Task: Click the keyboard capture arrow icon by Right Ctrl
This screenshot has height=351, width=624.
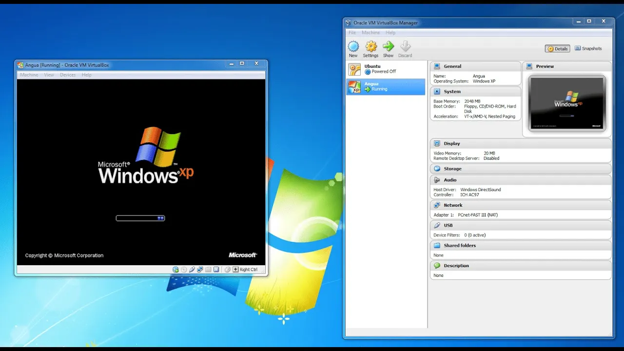Action: pyautogui.click(x=235, y=270)
